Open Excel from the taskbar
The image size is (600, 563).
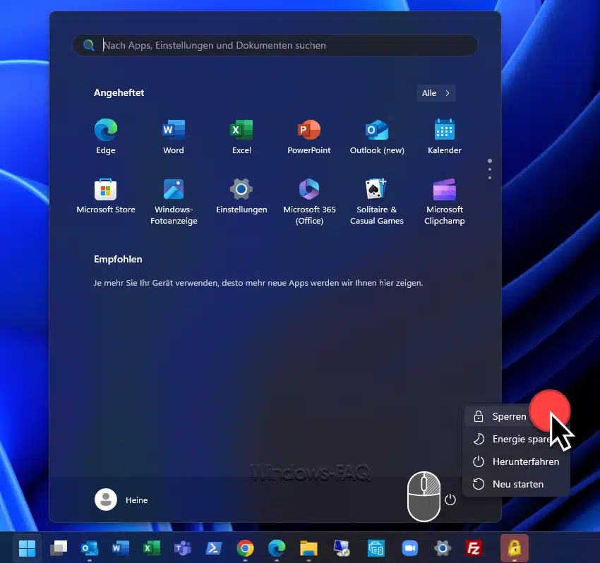pos(152,548)
